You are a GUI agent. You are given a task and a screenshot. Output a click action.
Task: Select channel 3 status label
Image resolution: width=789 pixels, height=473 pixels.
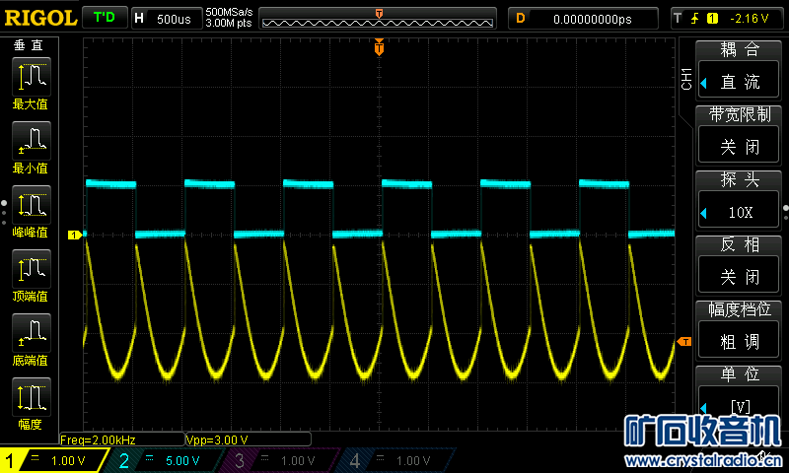pyautogui.click(x=279, y=460)
